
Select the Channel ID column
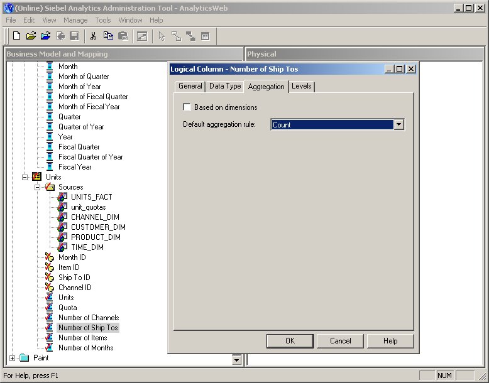coord(75,288)
